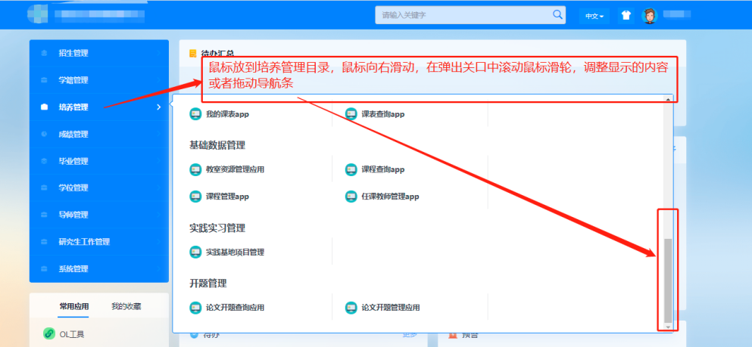Open 实践基地项目管理 link

tap(234, 252)
